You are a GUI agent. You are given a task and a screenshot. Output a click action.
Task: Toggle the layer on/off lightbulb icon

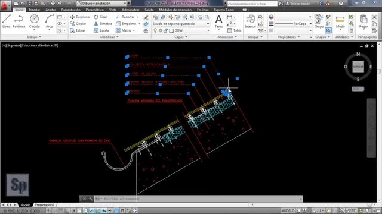tap(155, 30)
